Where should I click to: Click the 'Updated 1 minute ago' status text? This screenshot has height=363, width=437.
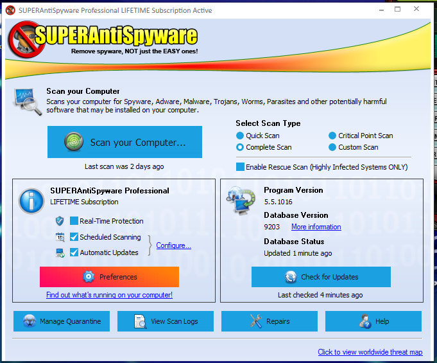298,253
